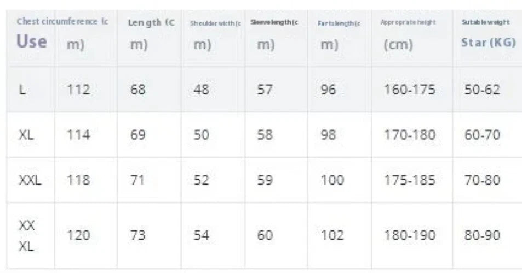This screenshot has width=522, height=273.
Task: Select the 60-70 weight cell
Action: click(x=482, y=135)
